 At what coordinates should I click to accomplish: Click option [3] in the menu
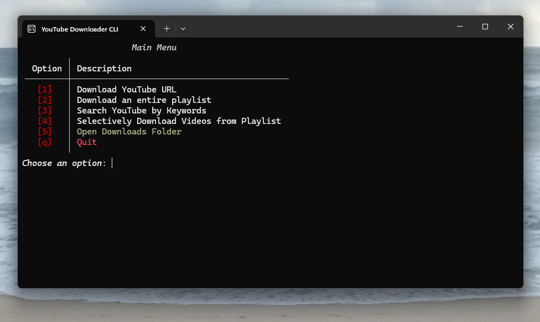click(x=44, y=111)
